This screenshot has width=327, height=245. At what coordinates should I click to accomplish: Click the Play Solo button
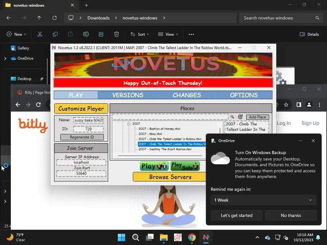coord(185,166)
